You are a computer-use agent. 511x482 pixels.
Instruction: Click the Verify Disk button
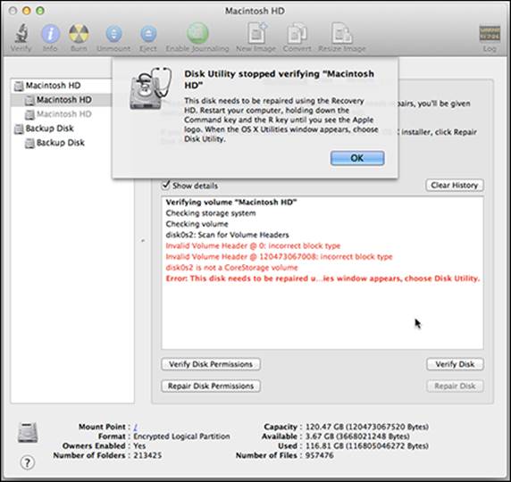coord(455,364)
